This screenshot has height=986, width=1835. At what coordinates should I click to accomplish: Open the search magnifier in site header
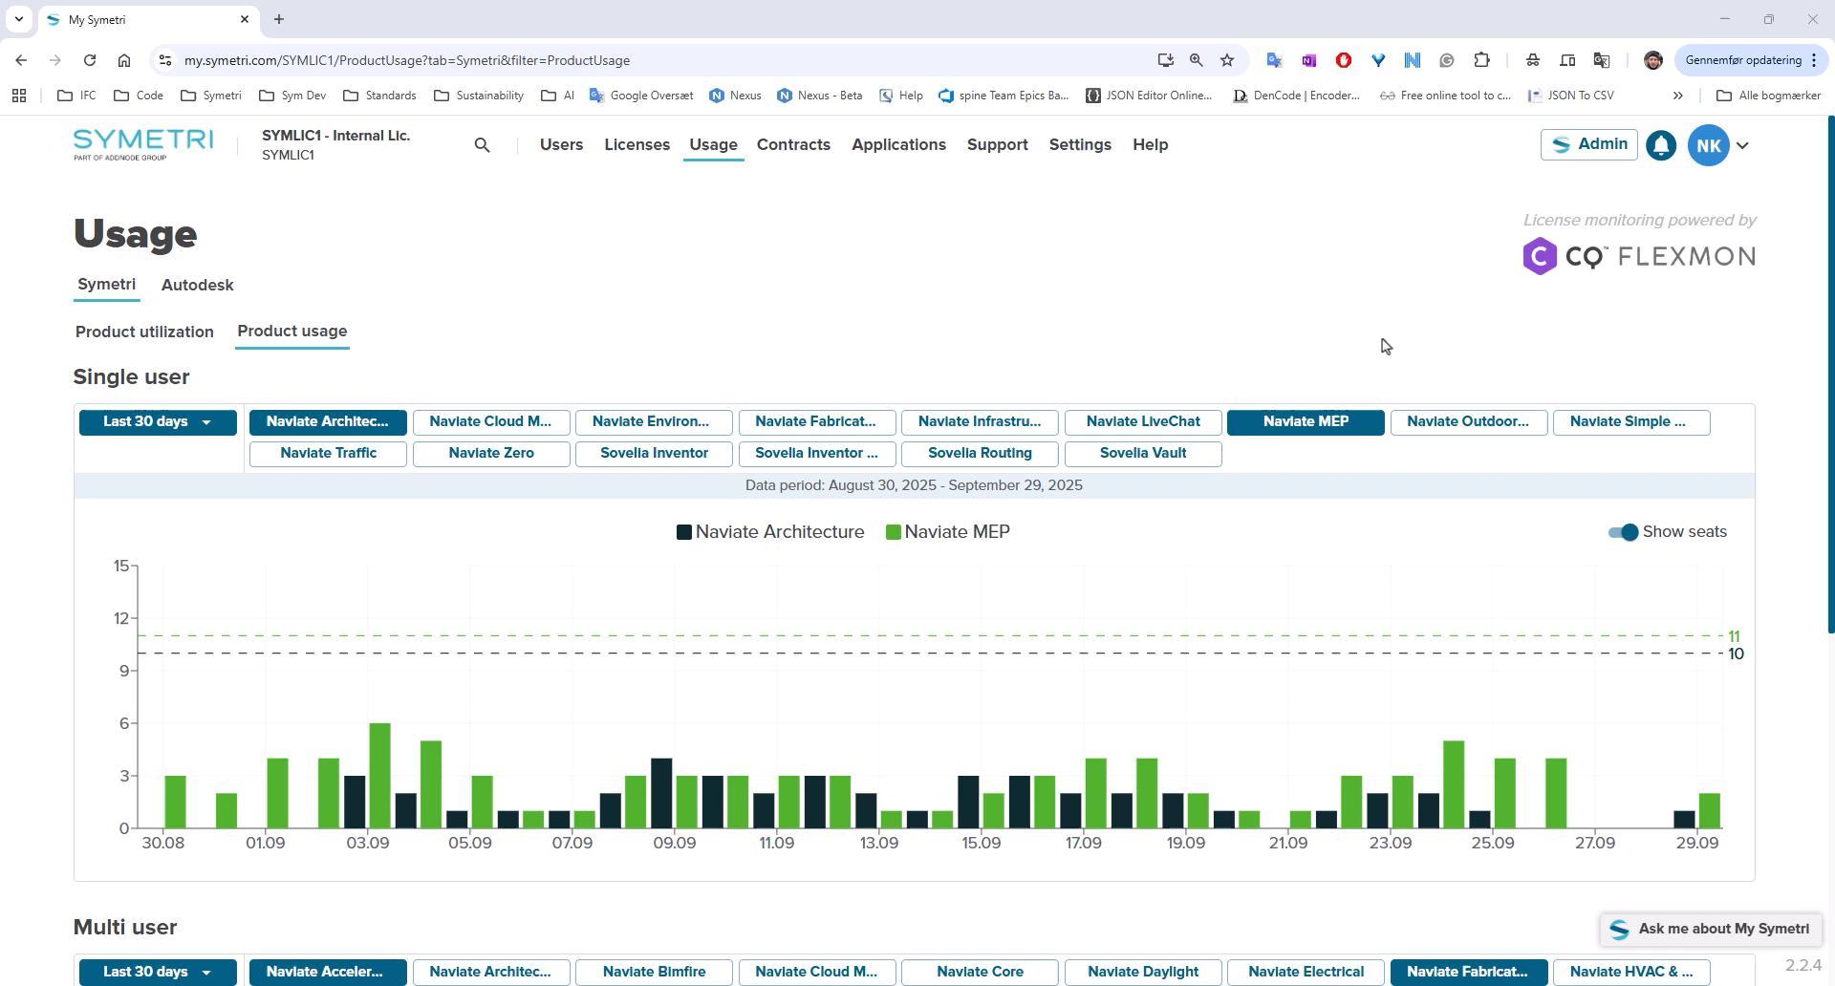(482, 145)
